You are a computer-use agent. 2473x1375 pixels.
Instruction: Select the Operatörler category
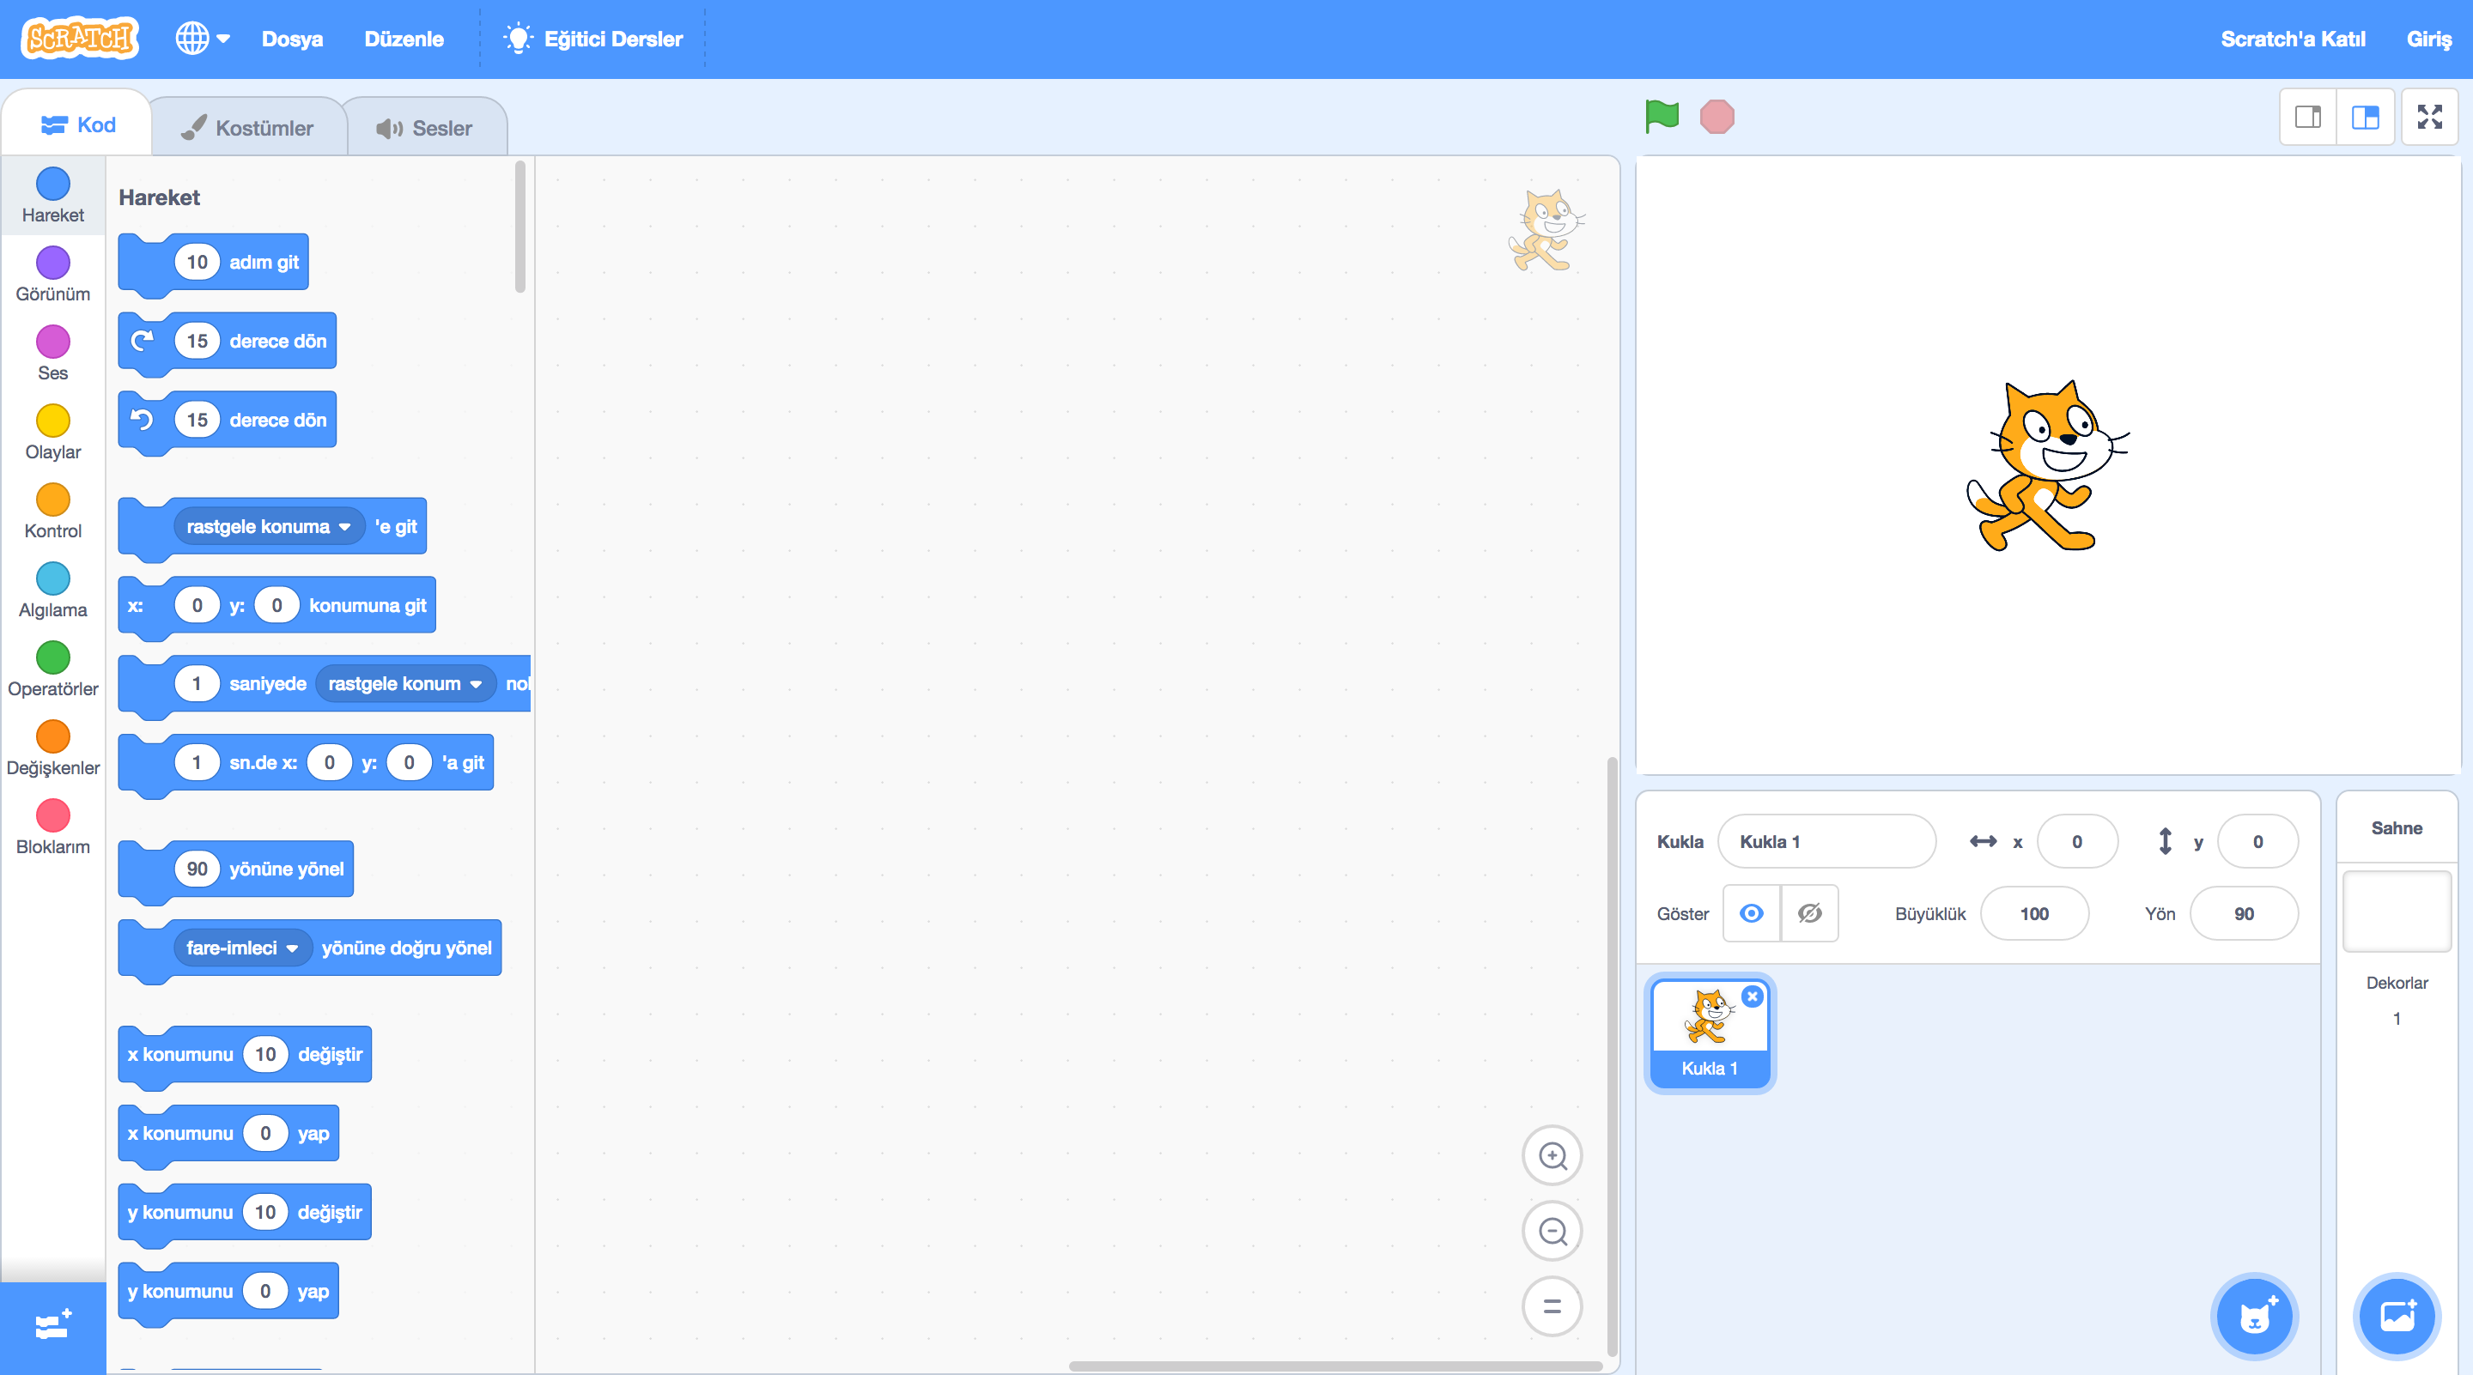pos(52,669)
